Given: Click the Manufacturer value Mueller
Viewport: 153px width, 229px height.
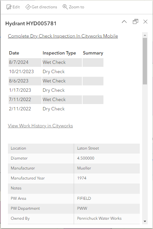Looking at the screenshot, I should click(84, 168).
